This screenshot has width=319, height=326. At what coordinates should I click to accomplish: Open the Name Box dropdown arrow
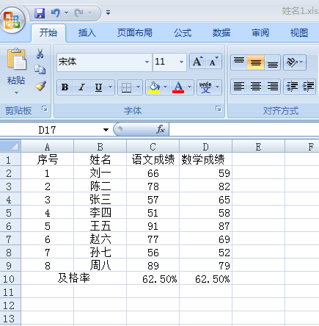click(x=106, y=130)
